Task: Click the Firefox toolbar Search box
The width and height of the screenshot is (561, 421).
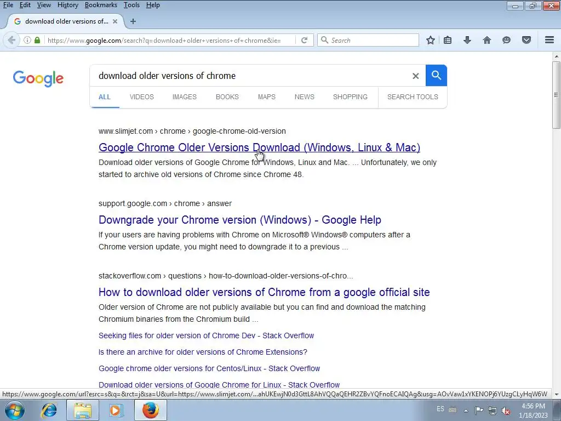Action: (x=368, y=40)
